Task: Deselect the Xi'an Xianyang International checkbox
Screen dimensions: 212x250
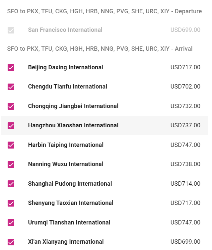Action: (x=11, y=242)
